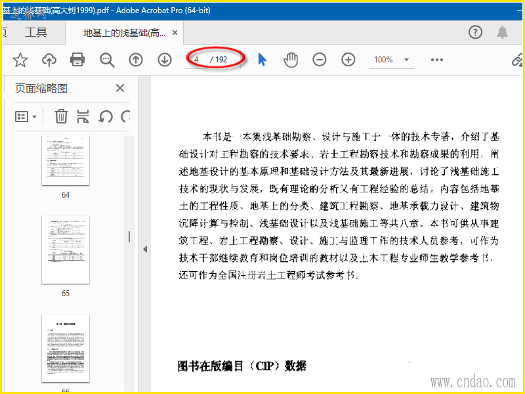525x394 pixels.
Task: Close the 地基上的浅基础 document tab
Action: [175, 32]
